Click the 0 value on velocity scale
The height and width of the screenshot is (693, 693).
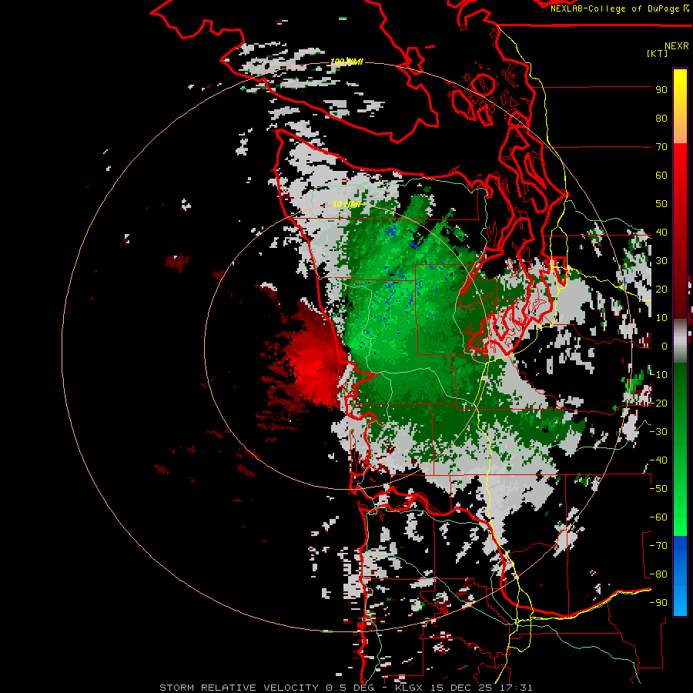pyautogui.click(x=665, y=346)
